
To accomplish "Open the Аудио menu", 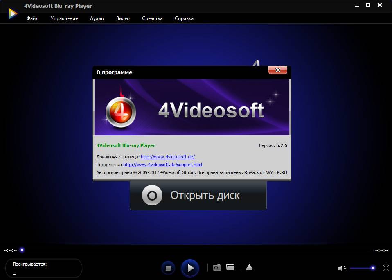I will [97, 18].
